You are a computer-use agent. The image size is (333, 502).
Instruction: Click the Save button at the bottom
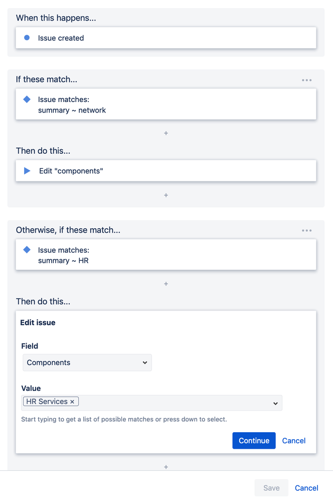pos(271,487)
